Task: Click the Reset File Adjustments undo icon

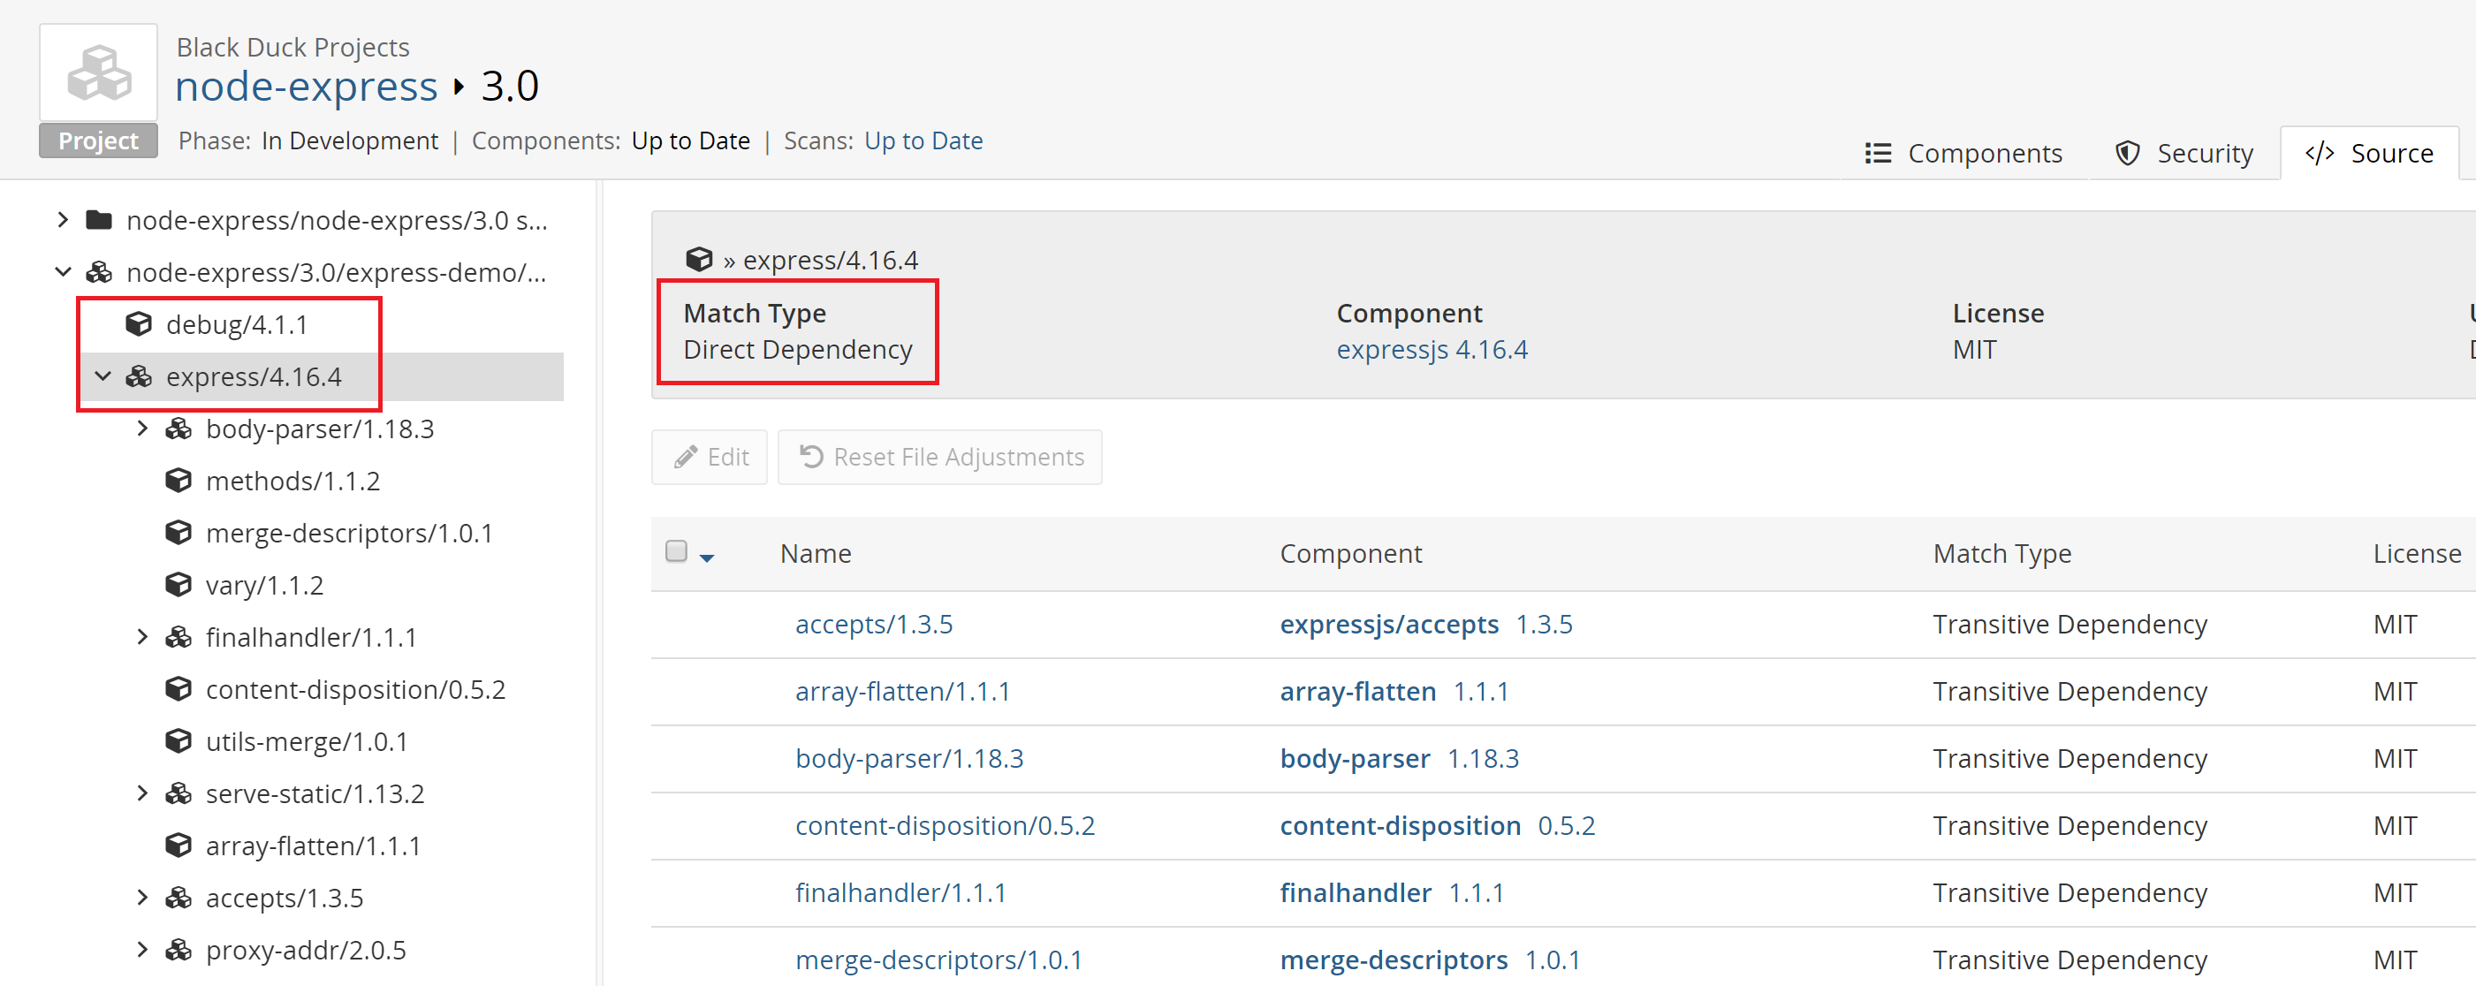Action: pyautogui.click(x=812, y=457)
